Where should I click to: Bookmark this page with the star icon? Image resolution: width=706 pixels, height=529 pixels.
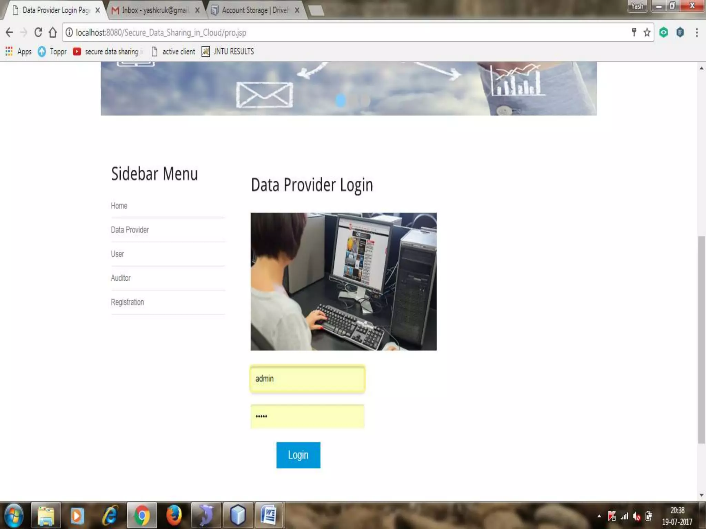click(647, 32)
